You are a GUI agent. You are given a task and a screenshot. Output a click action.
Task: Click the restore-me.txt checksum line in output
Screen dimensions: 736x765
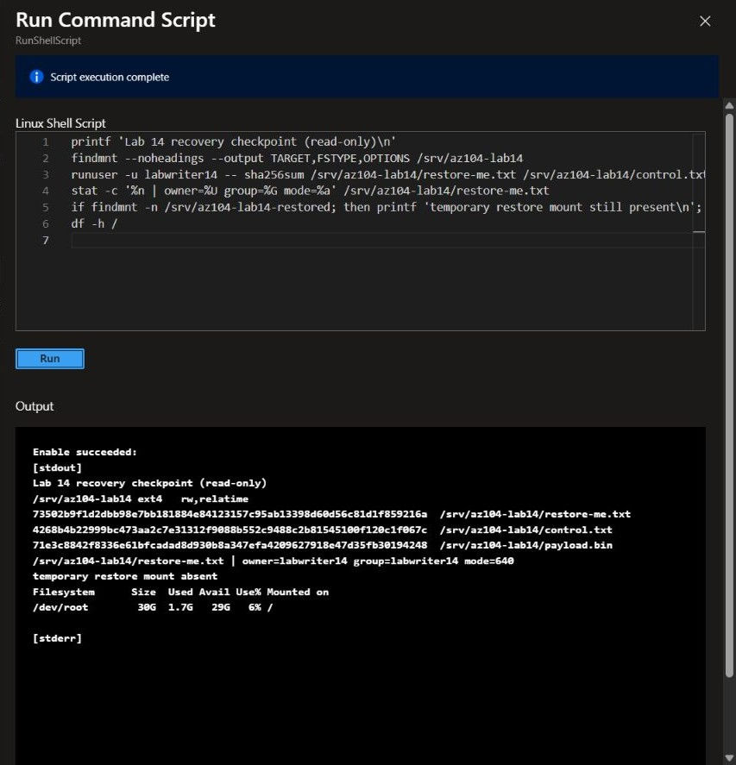[331, 514]
